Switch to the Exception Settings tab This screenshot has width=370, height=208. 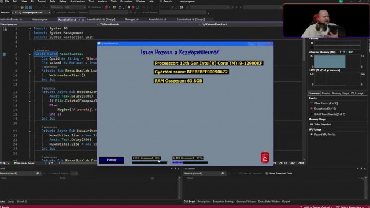click(224, 202)
